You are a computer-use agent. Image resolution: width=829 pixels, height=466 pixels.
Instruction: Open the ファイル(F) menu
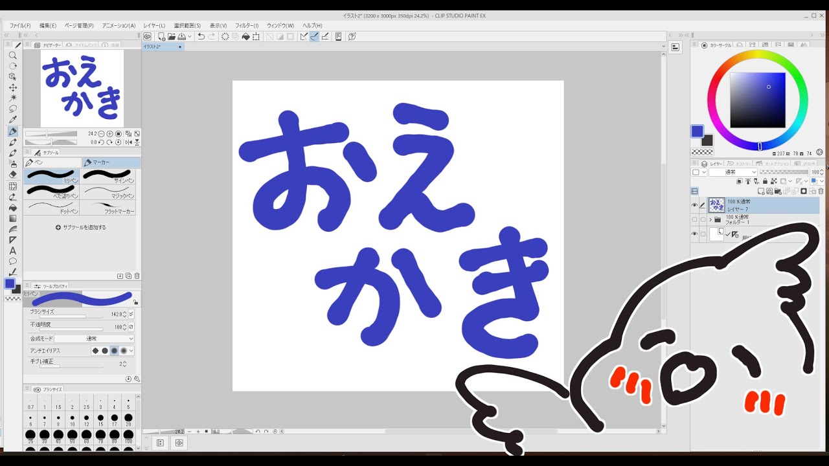click(20, 26)
